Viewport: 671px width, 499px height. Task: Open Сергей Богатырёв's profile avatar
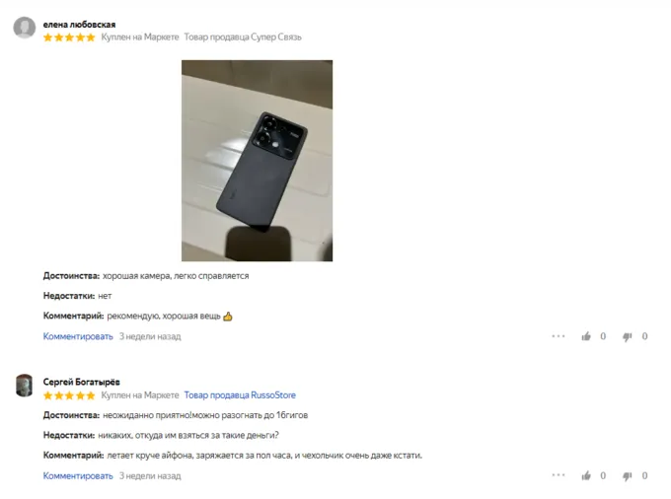(25, 386)
